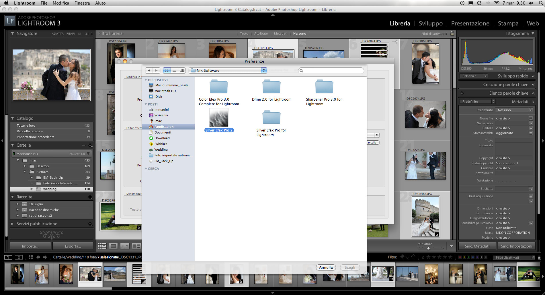The width and height of the screenshot is (545, 295).
Task: Open the Dfine 2.0 for Lightroom folder
Action: tap(271, 87)
